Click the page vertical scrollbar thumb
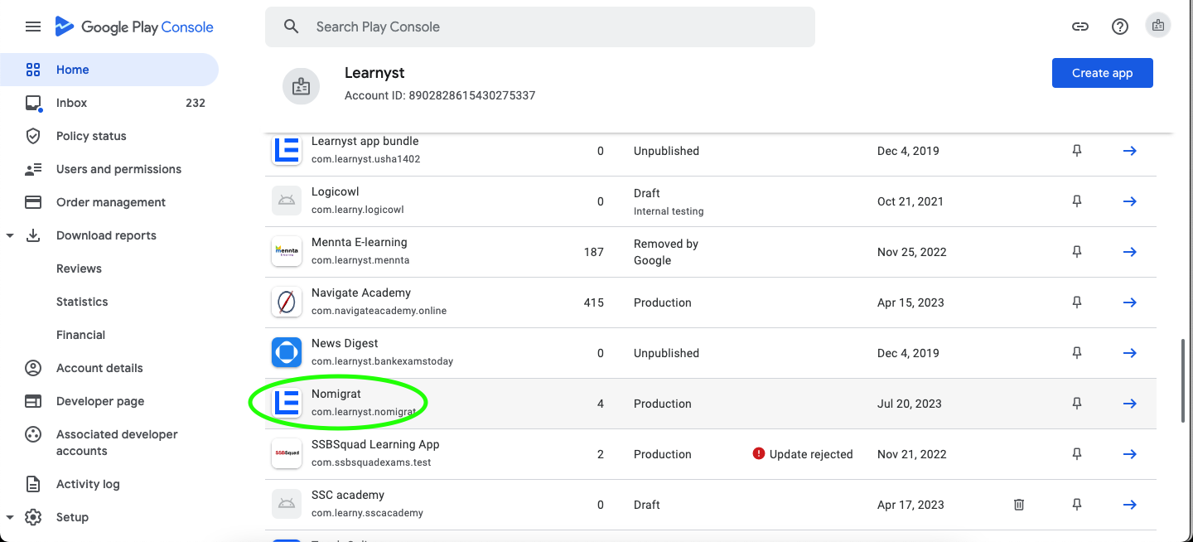 click(x=1182, y=381)
